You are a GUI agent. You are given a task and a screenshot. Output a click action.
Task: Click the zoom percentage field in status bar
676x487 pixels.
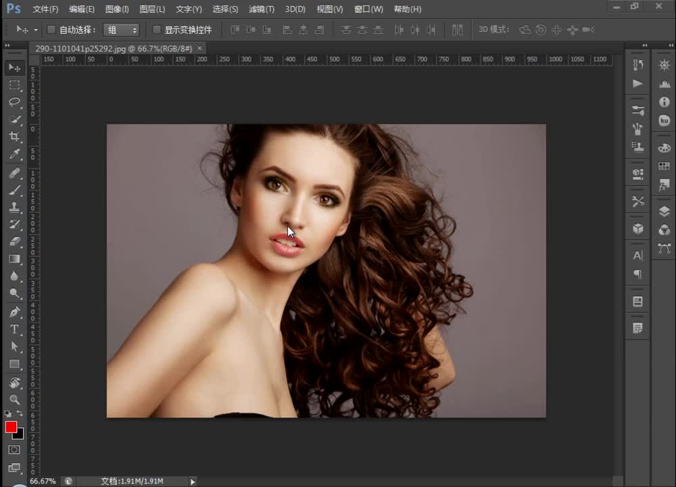click(x=43, y=481)
